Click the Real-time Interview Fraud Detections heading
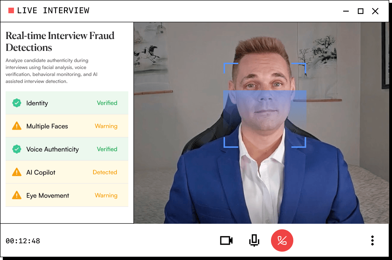This screenshot has height=260, width=392. point(60,41)
